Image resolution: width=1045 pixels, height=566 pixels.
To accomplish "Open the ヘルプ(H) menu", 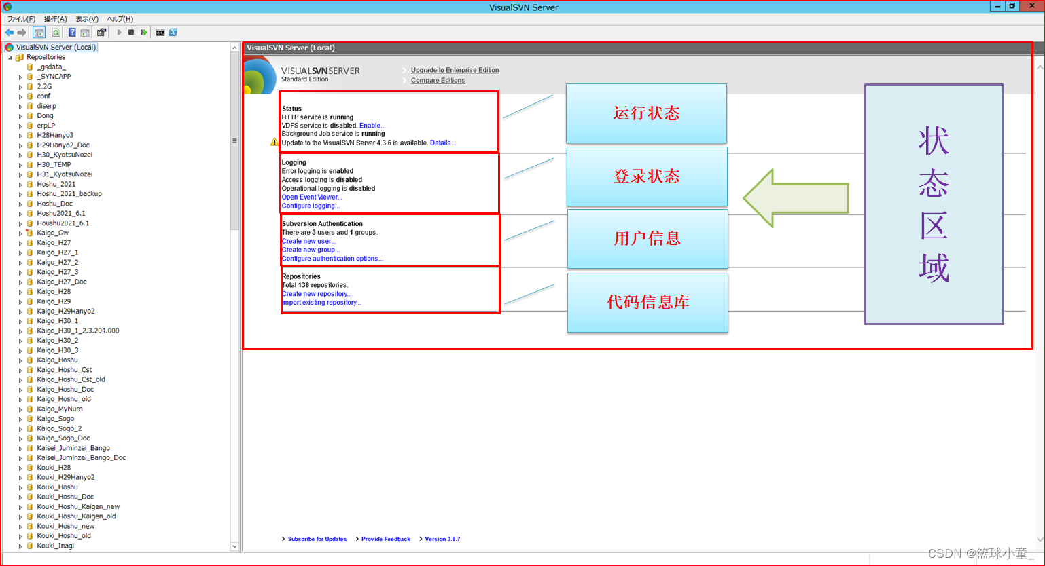I will point(120,19).
